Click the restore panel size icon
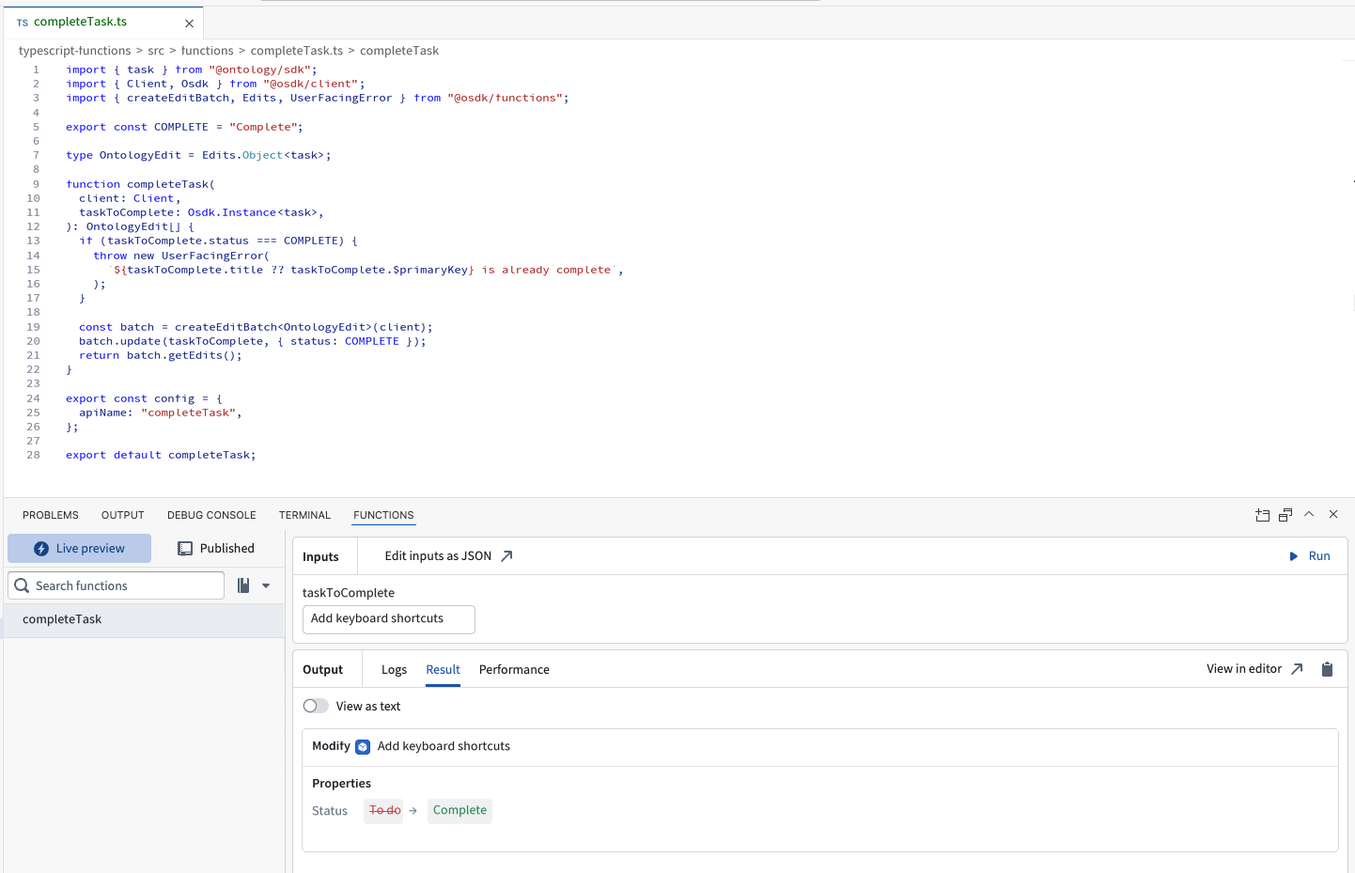Viewport: 1355px width, 873px height. [x=1285, y=515]
